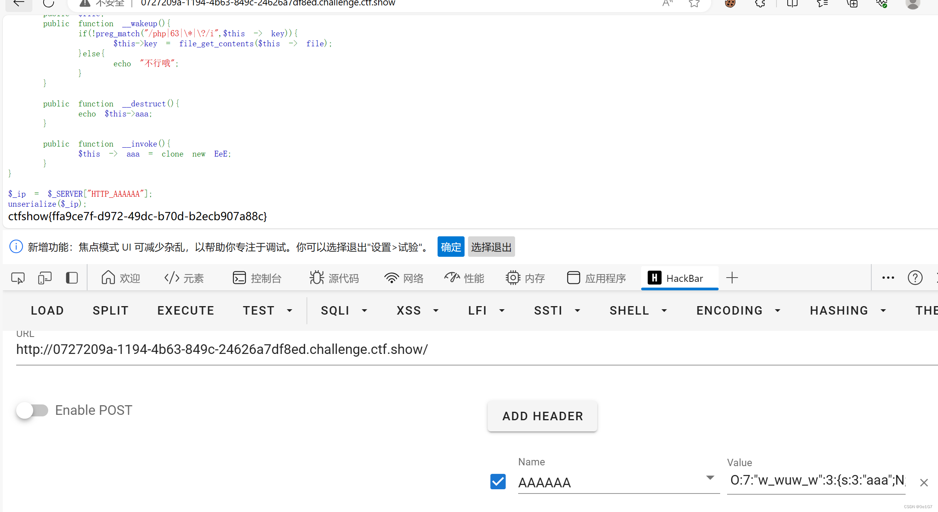
Task: Open the 内存 (Memory) panel
Action: click(525, 278)
